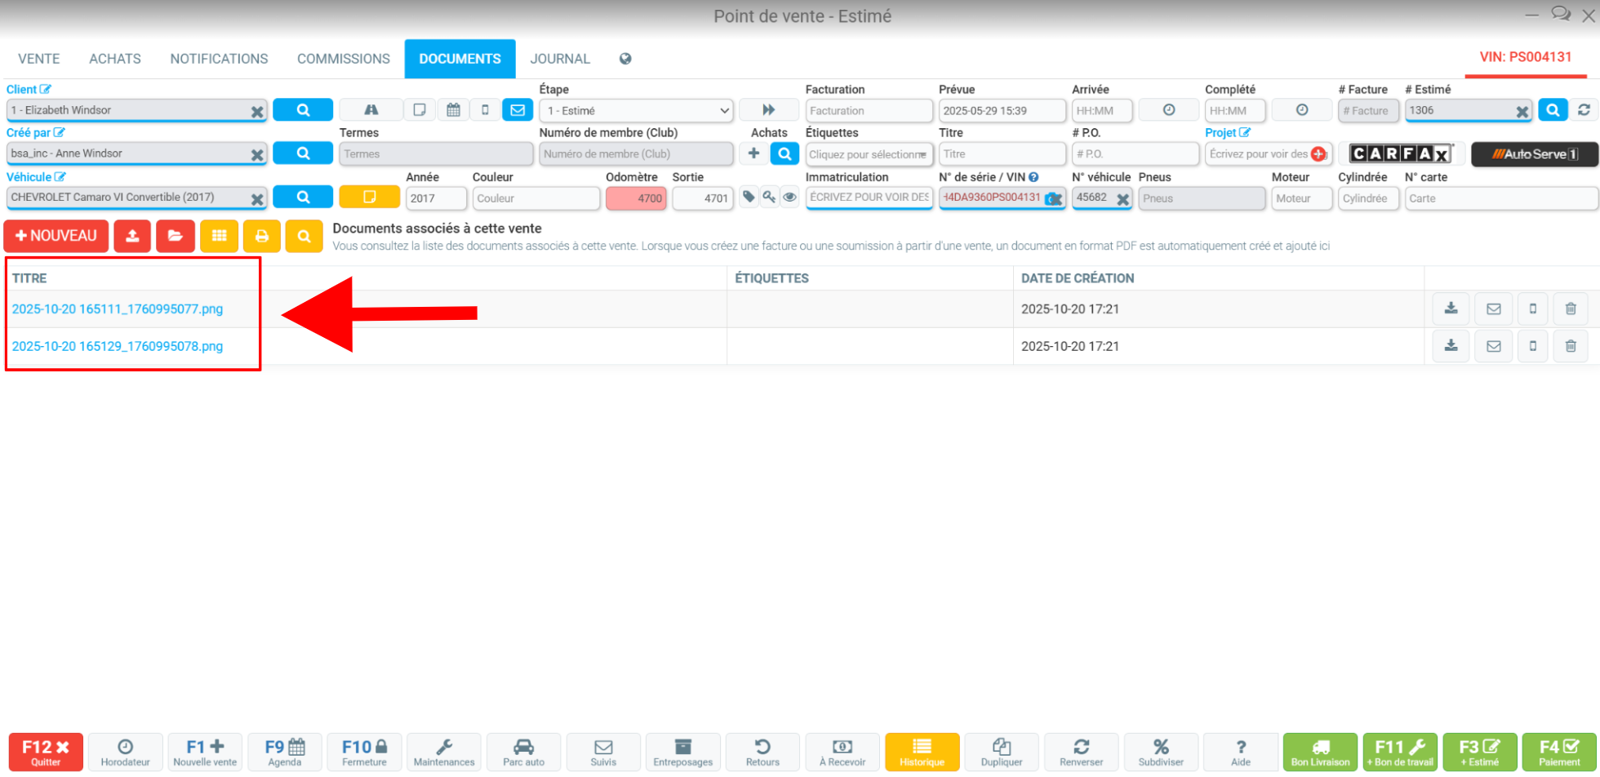Image resolution: width=1600 pixels, height=777 pixels.
Task: Click the red Odomètre field showing 4700
Action: tap(636, 198)
